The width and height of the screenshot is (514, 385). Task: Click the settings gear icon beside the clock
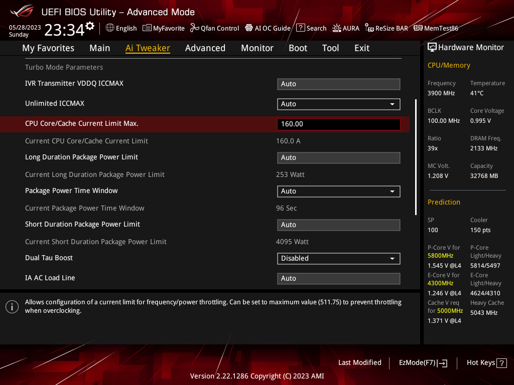click(90, 26)
